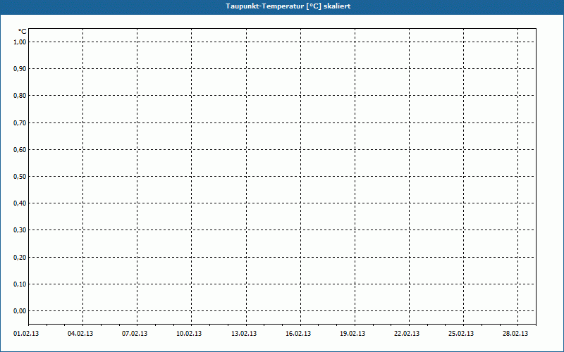Select the 19.02.13 date label
Screen dimensions: 564x352
click(353, 334)
